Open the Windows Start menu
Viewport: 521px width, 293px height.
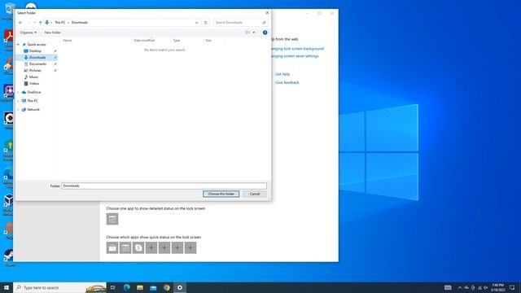point(7,287)
